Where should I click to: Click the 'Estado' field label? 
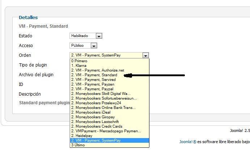(x=25, y=36)
